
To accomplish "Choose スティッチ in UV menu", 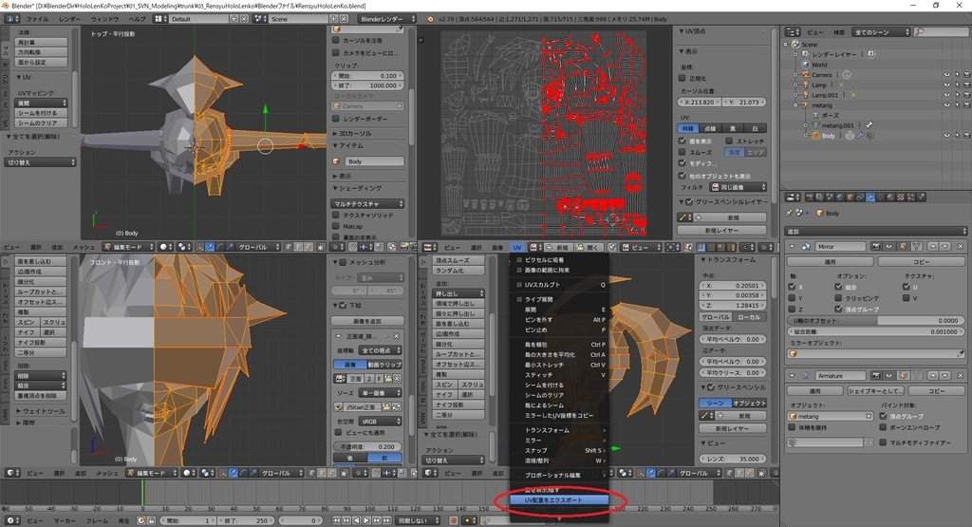I will (x=559, y=375).
